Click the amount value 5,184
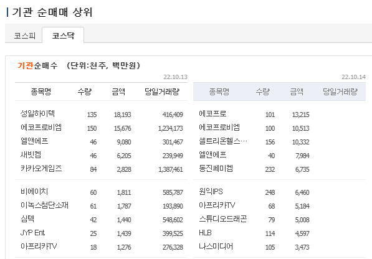 (x=302, y=206)
